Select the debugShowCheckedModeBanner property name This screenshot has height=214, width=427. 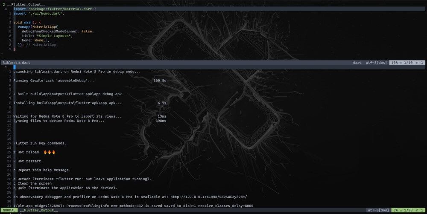50,31
